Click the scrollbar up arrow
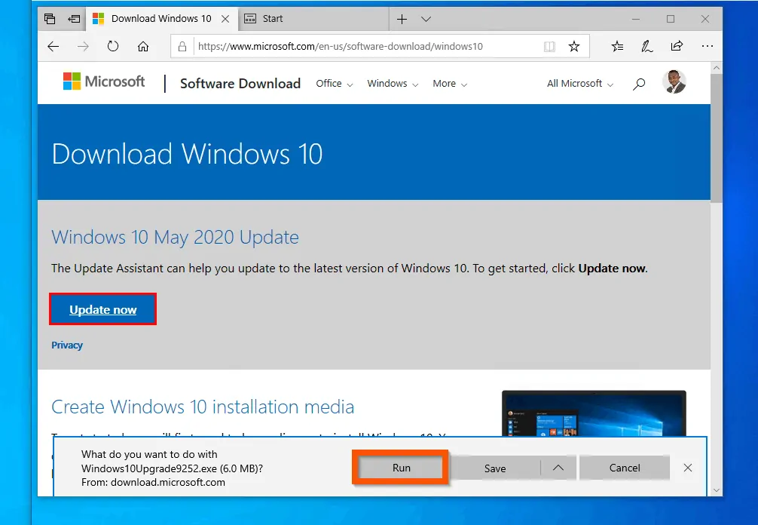Viewport: 758px width, 525px height. point(717,68)
